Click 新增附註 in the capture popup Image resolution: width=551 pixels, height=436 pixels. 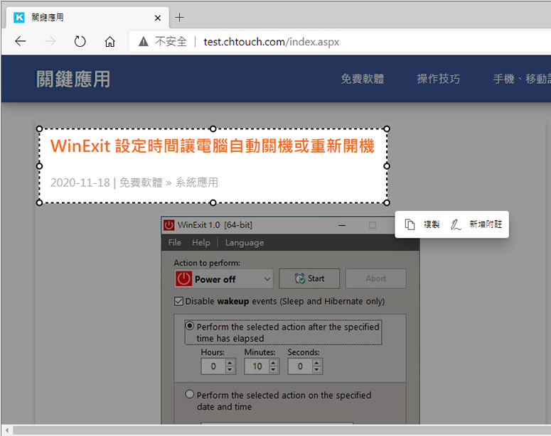click(x=486, y=224)
